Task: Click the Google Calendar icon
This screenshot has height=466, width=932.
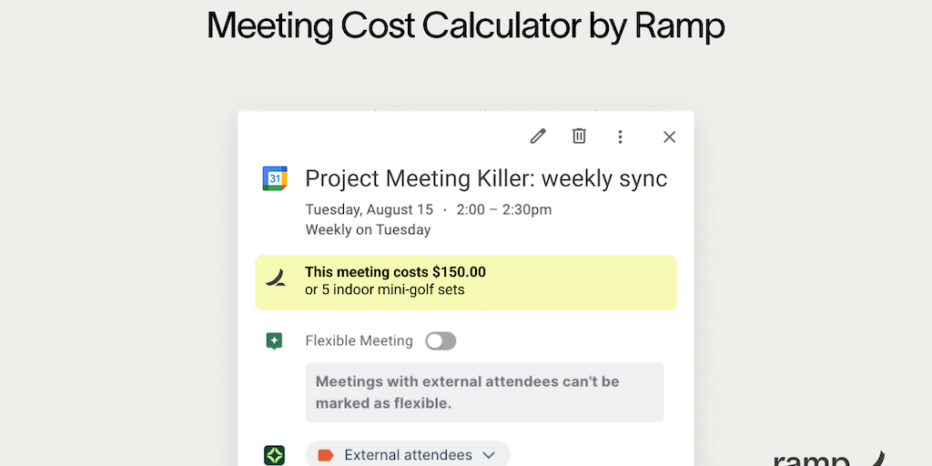Action: pos(275,178)
